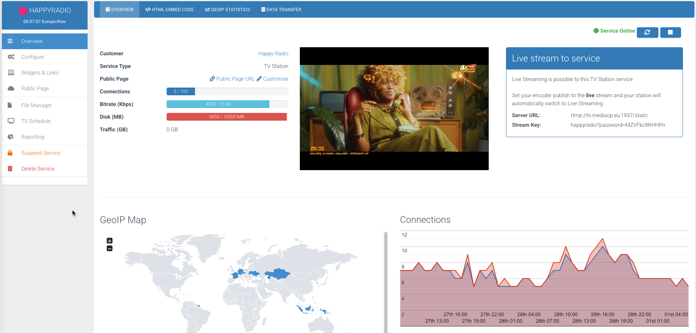
Task: Click the Service Online status text
Action: (617, 31)
